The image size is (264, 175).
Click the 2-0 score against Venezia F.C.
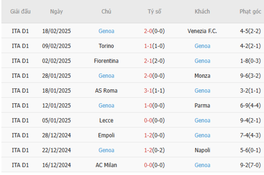click(x=148, y=31)
